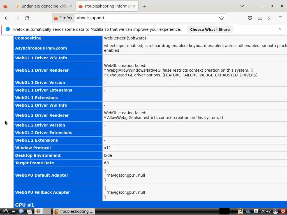Click the info icon in the notification bar
The width and height of the screenshot is (287, 215).
(x=8, y=29)
